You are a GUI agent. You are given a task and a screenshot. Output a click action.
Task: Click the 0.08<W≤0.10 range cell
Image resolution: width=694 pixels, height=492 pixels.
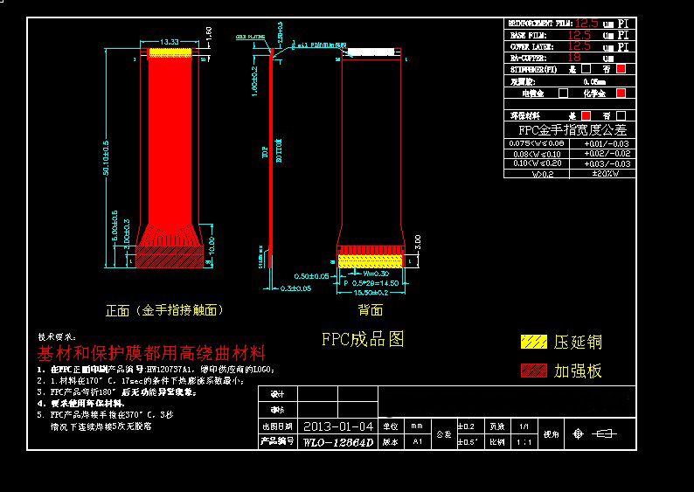[537, 154]
